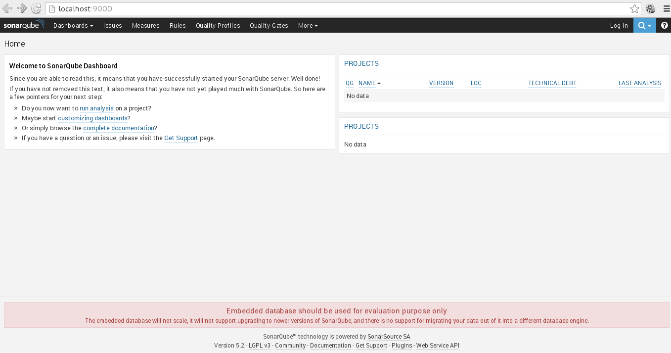671x353 pixels.
Task: Bookmark page with star icon
Action: (634, 8)
